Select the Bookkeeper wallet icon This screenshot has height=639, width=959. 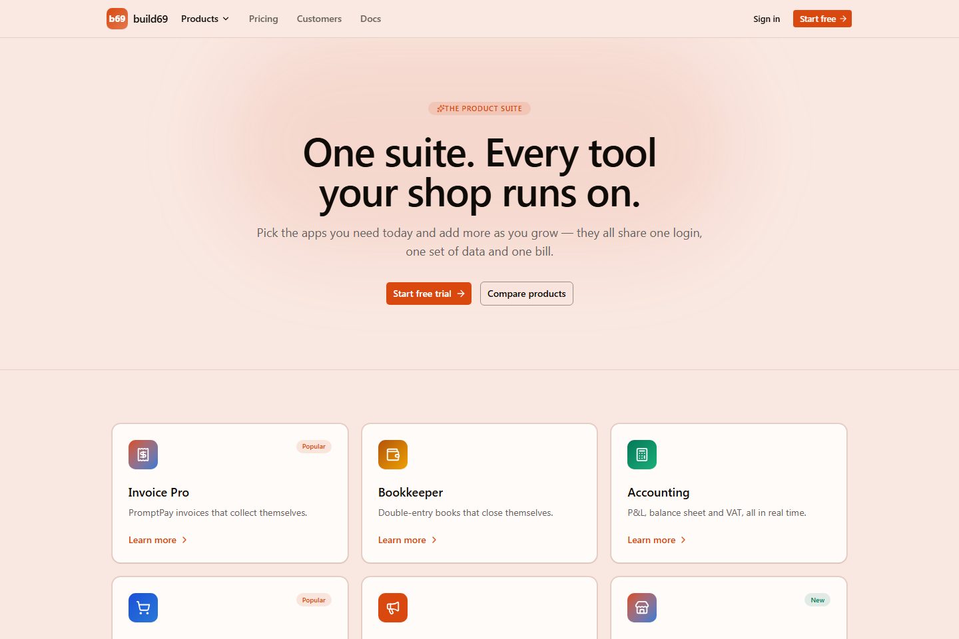tap(393, 455)
